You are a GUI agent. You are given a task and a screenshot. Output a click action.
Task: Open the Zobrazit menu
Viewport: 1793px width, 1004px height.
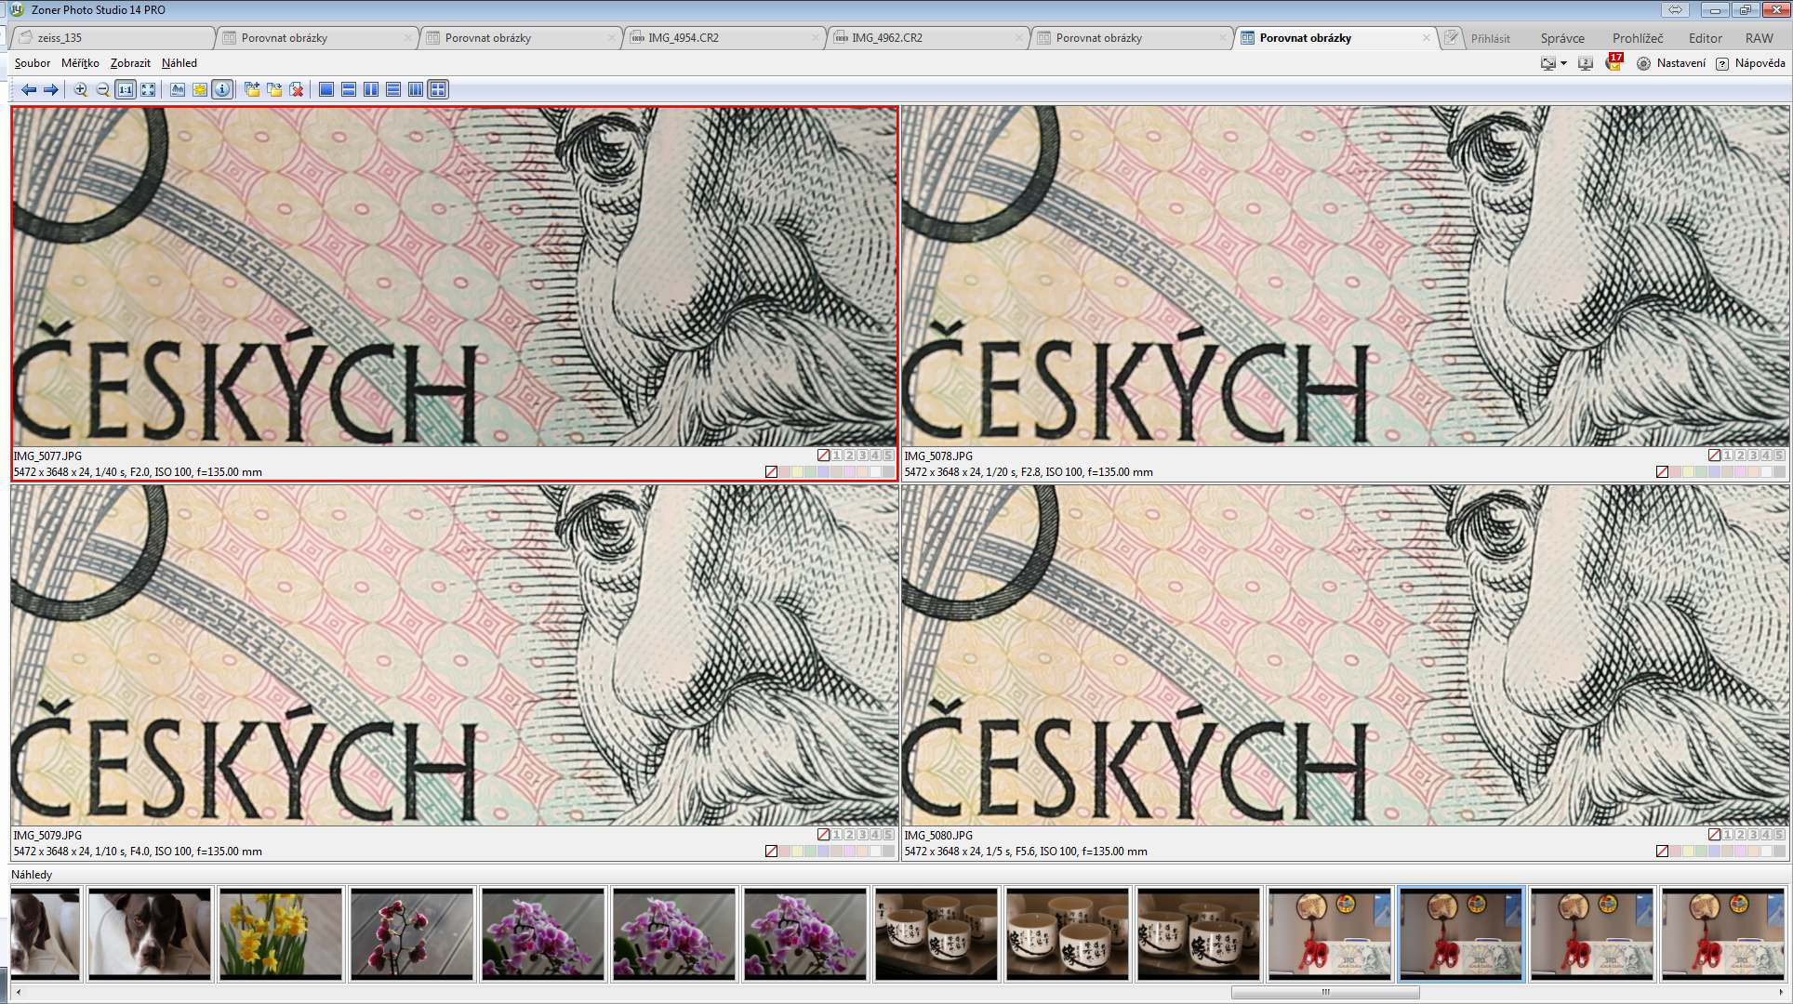[x=130, y=63]
